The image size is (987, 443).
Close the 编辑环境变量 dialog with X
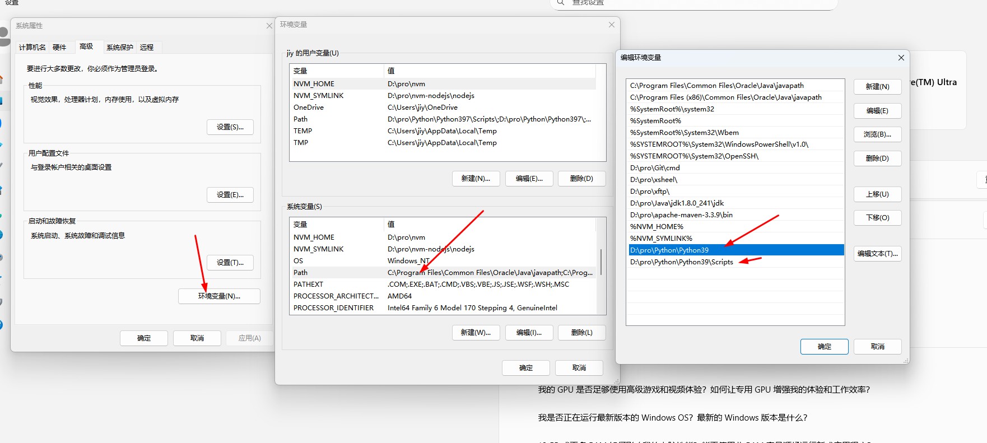coord(901,58)
